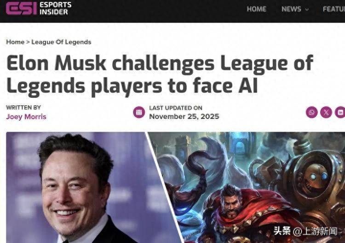Expand the NEWS dropdown chevron
The image size is (345, 243).
(307, 10)
